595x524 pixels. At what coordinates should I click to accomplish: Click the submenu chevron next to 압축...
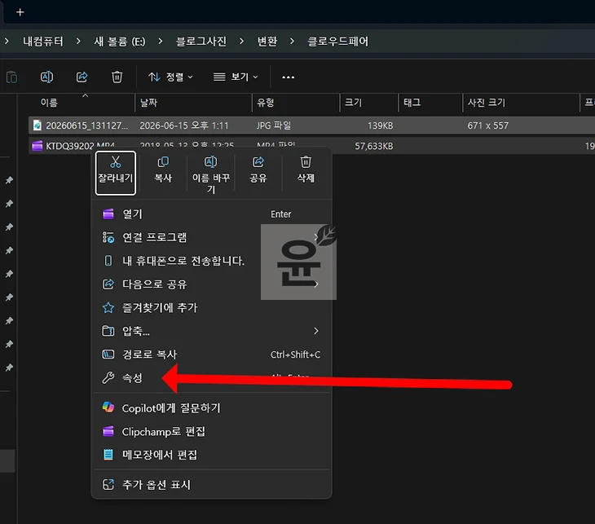pyautogui.click(x=316, y=331)
